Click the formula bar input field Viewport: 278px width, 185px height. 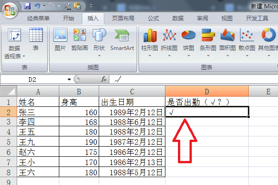tap(194, 79)
